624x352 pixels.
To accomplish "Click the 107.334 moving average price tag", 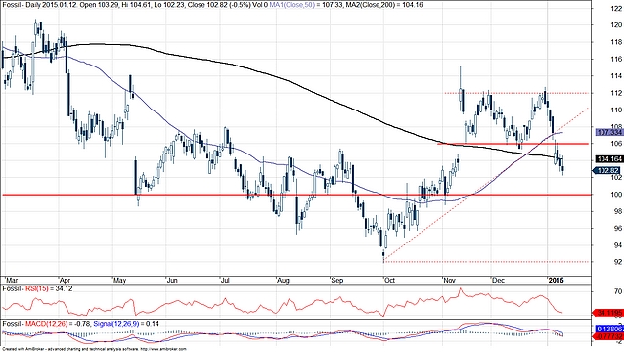I will point(609,132).
